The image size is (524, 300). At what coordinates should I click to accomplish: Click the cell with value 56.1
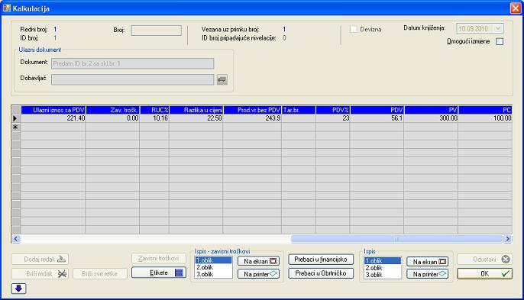coord(377,118)
